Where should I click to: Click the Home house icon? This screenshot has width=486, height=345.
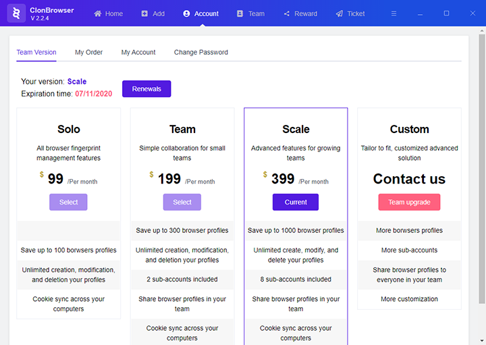(x=98, y=14)
